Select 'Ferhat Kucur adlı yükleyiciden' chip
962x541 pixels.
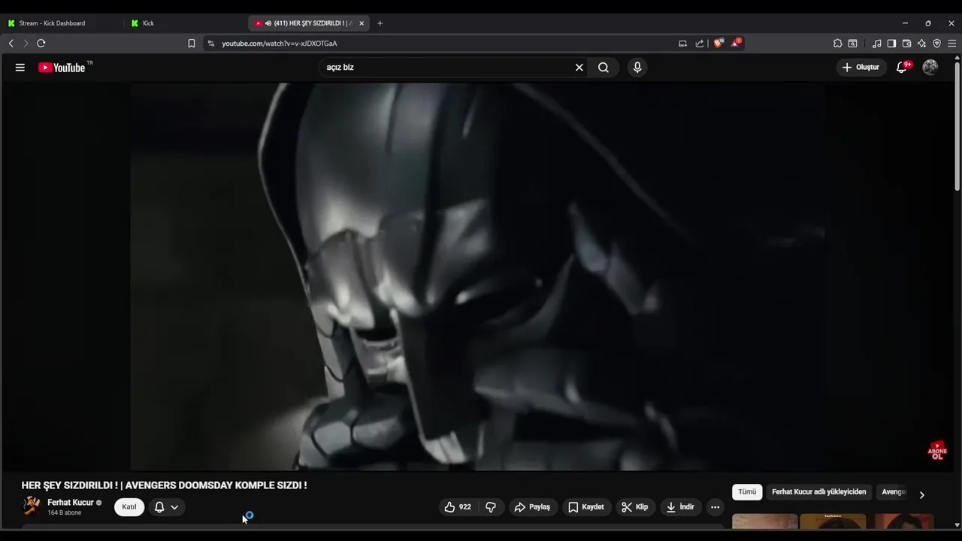pos(819,492)
